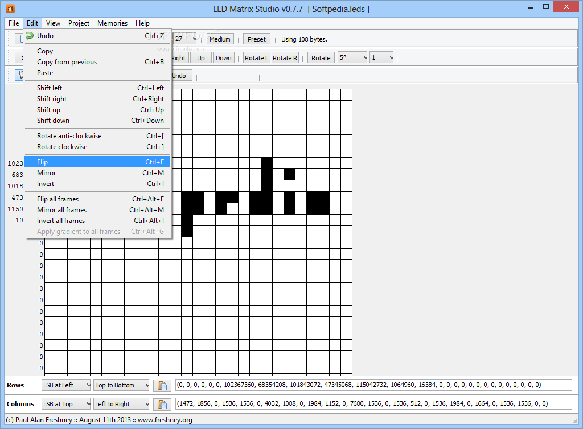Screen dimensions: 583x429
Task: Choose Undo from the Edit menu
Action: (97, 36)
